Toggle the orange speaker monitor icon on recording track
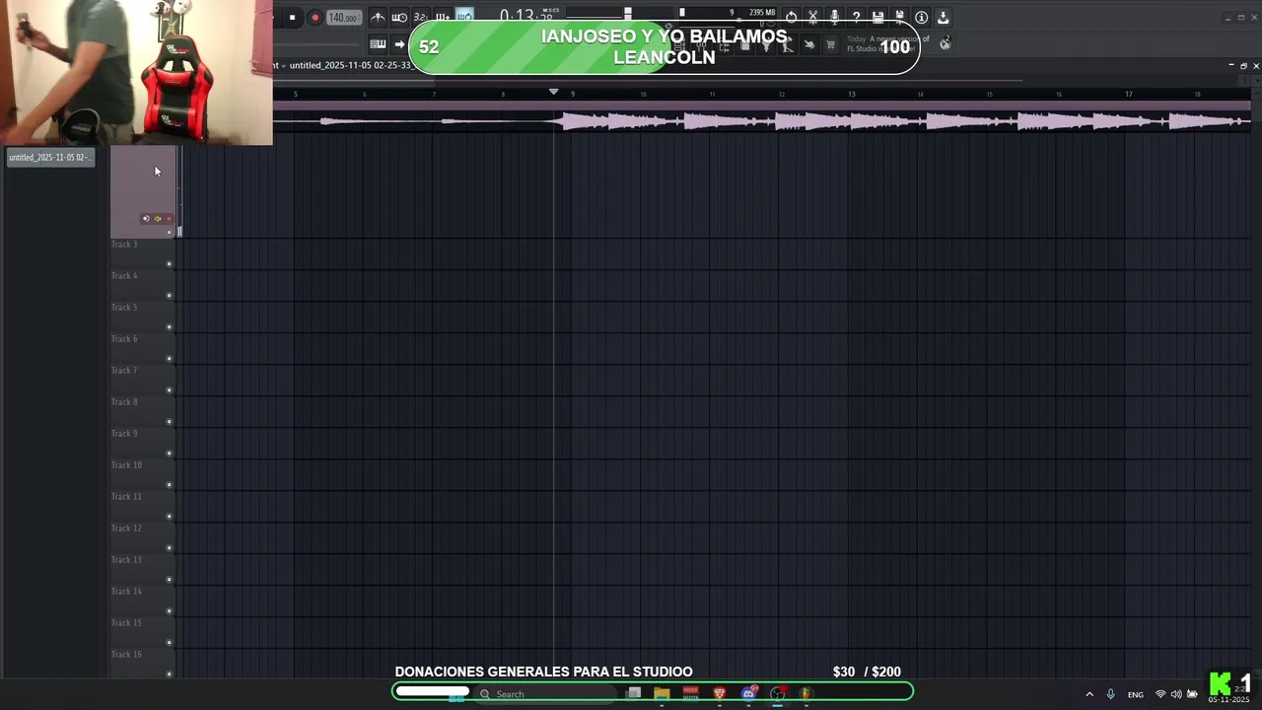1262x710 pixels. [x=157, y=219]
